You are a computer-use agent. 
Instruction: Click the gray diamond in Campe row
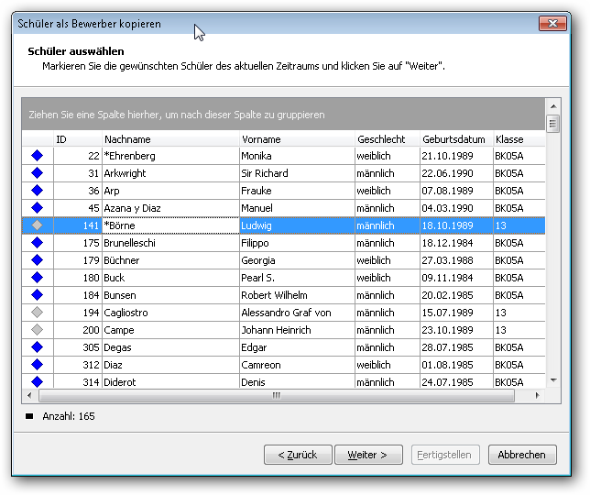37,330
